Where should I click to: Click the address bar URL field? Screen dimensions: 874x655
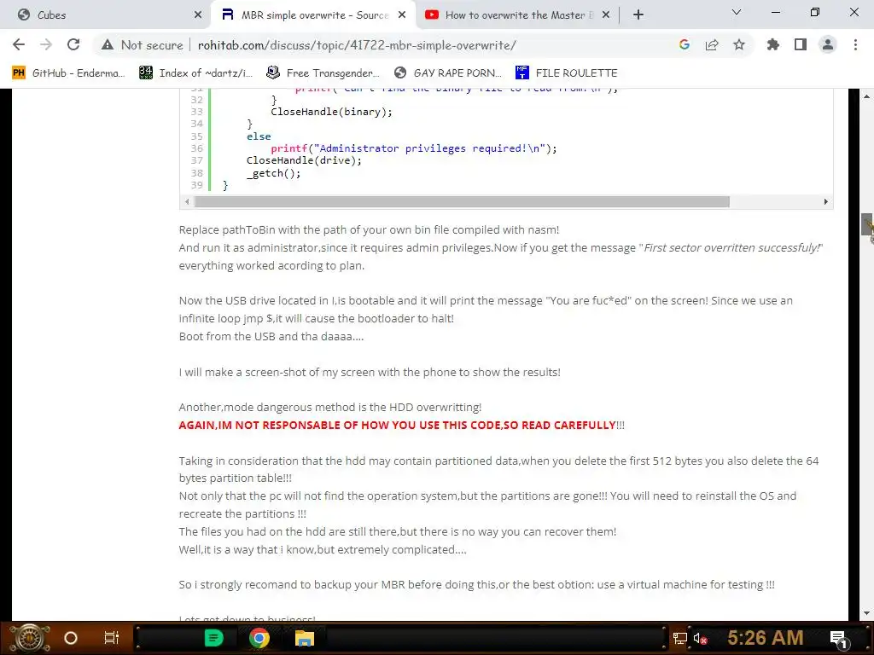357,45
